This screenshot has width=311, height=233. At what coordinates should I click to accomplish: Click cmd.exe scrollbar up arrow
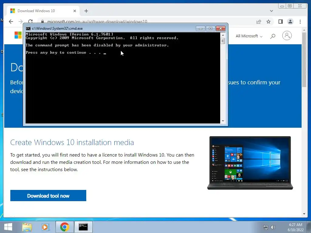223,35
